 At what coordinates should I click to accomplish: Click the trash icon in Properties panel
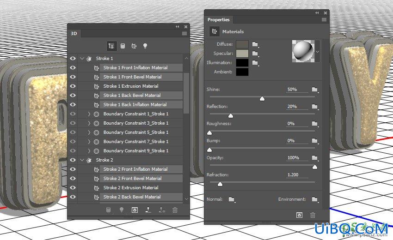(x=313, y=215)
